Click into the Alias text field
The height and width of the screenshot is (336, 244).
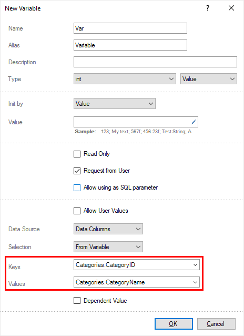click(130, 45)
